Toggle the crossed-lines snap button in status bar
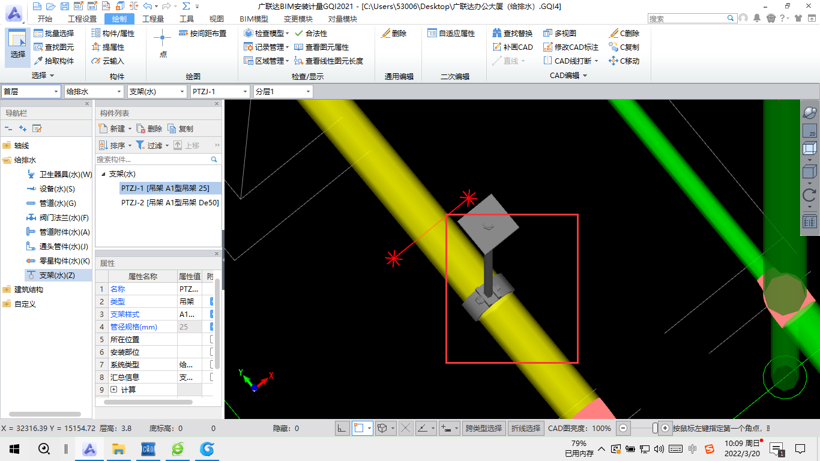Viewport: 820px width, 461px height. click(406, 428)
